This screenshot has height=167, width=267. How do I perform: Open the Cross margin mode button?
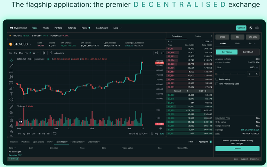tap(222, 37)
